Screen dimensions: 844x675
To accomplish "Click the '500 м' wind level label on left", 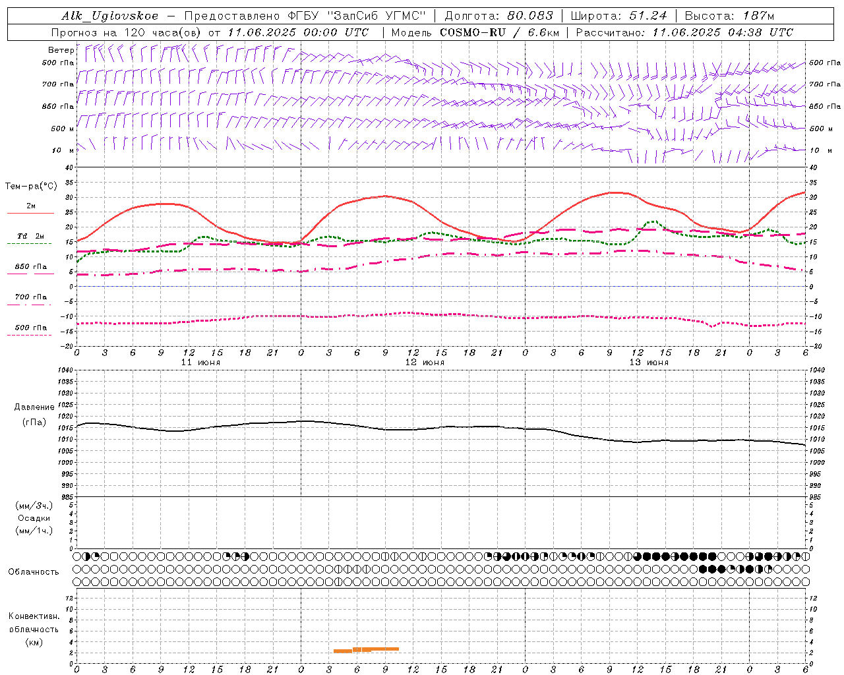I will coord(63,129).
